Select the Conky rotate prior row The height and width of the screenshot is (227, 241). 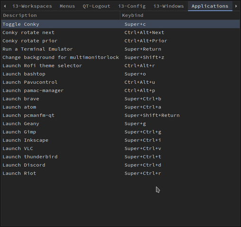tap(121, 41)
